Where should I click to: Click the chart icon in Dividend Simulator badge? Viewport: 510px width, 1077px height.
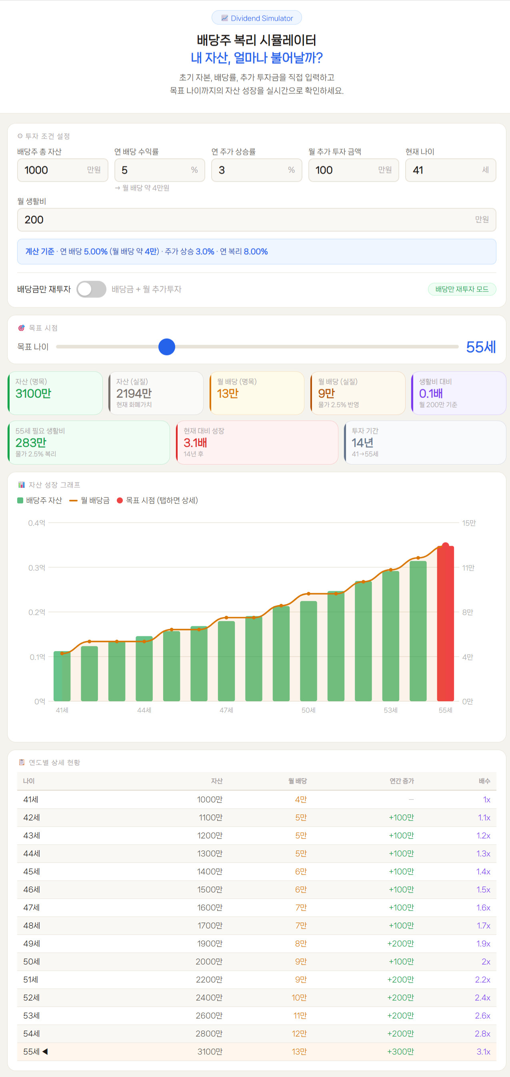click(224, 18)
